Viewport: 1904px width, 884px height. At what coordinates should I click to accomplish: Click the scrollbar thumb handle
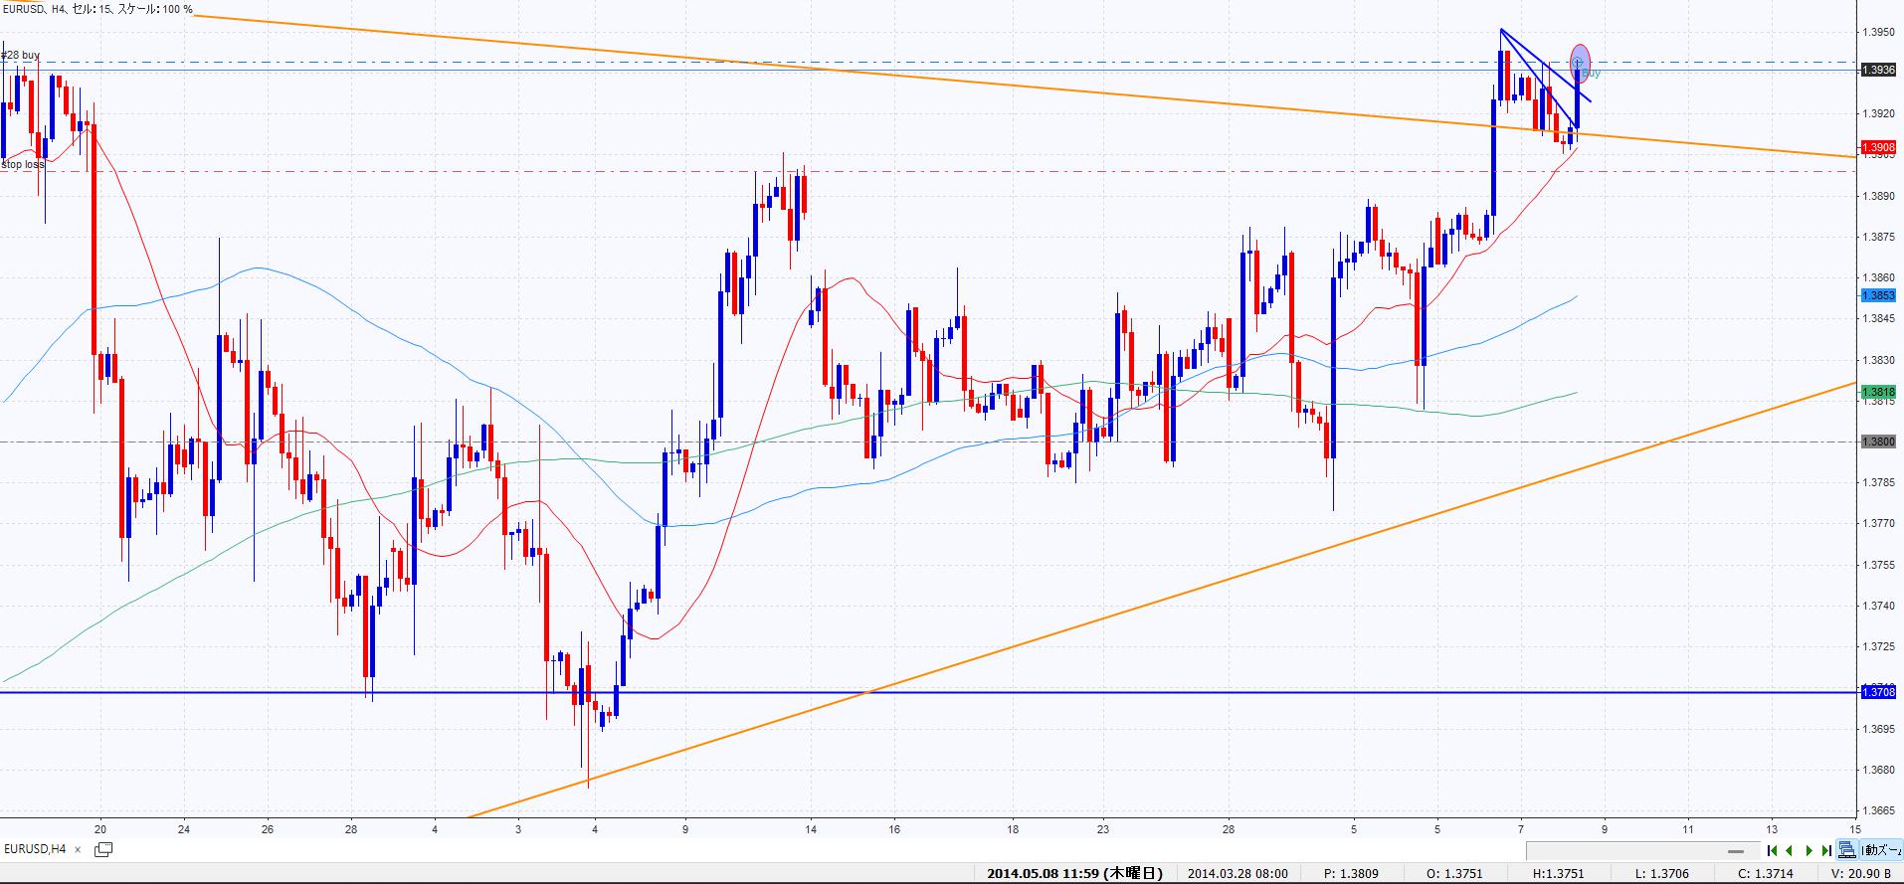1736,851
